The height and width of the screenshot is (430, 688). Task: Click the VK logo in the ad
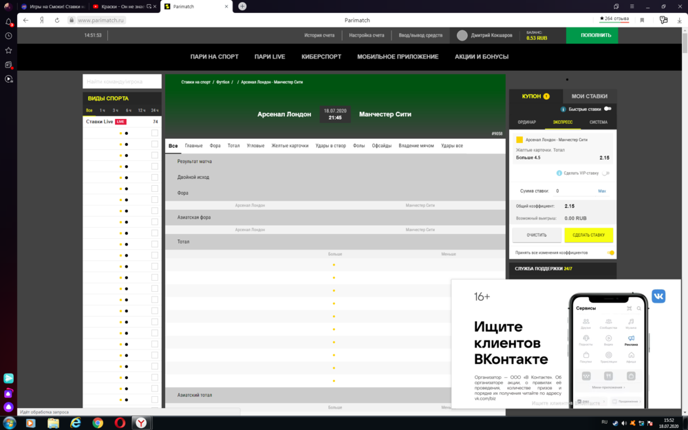(x=658, y=296)
